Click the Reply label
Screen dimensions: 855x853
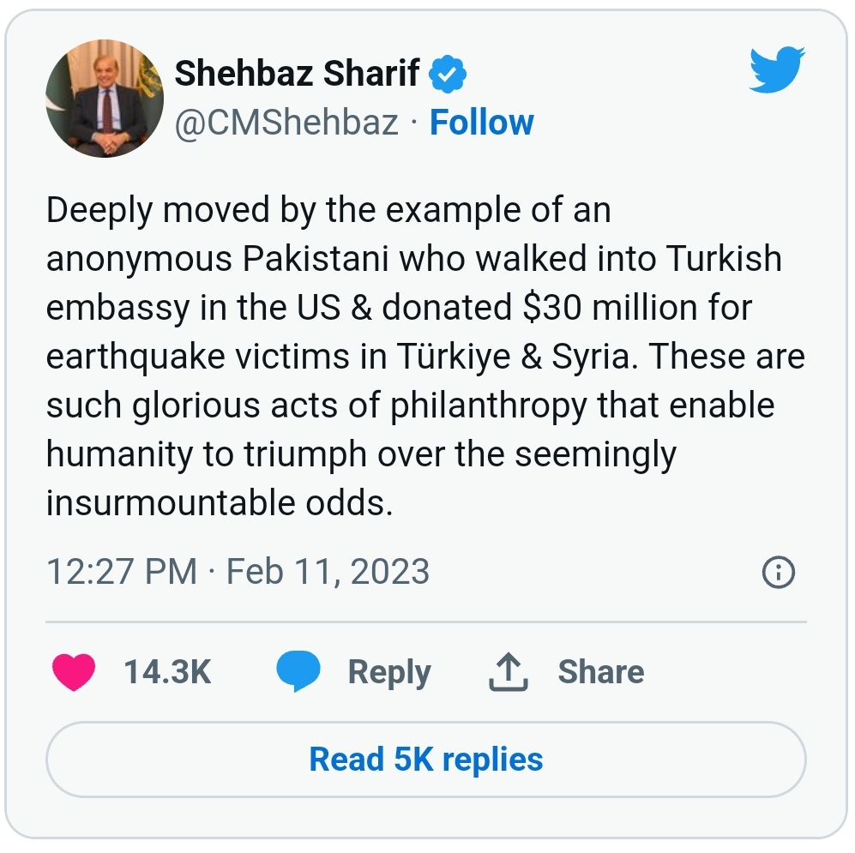[389, 672]
